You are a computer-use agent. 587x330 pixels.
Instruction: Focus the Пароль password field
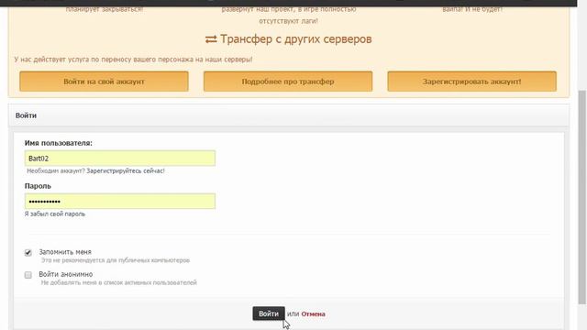tap(120, 202)
